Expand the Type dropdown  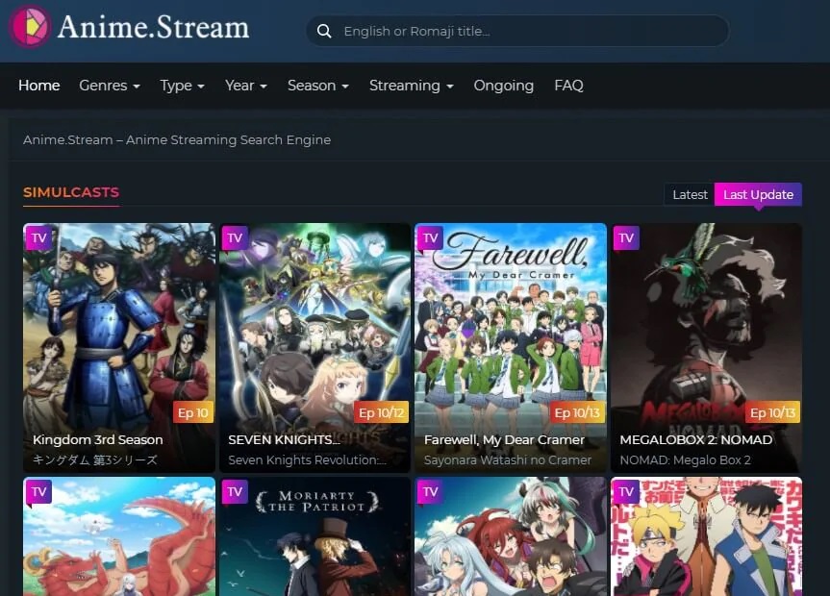pyautogui.click(x=182, y=86)
